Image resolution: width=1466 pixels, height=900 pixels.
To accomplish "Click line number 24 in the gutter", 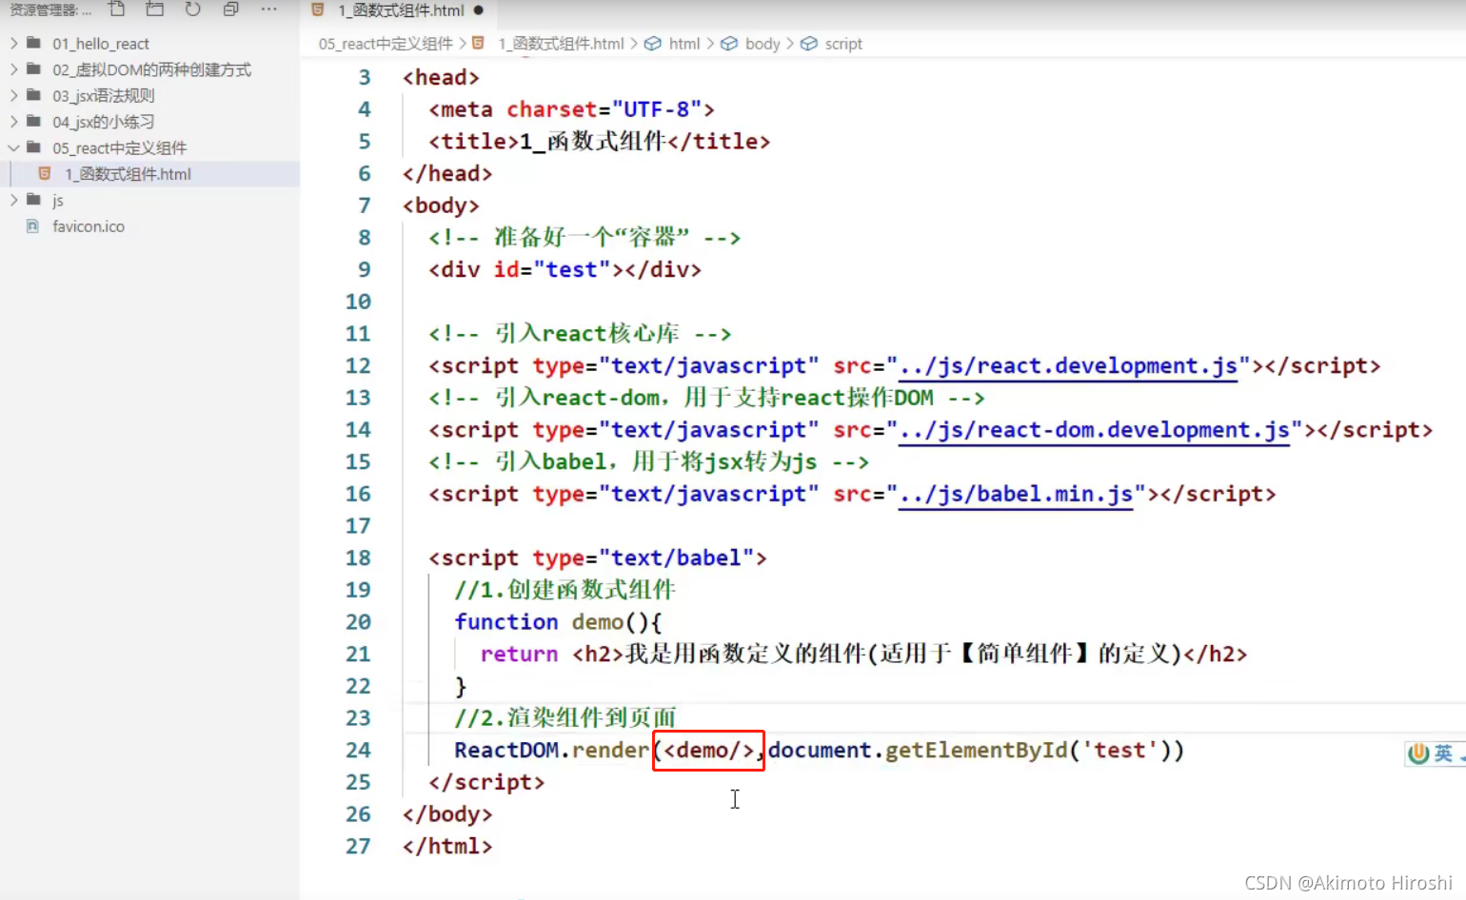I will click(x=358, y=751).
